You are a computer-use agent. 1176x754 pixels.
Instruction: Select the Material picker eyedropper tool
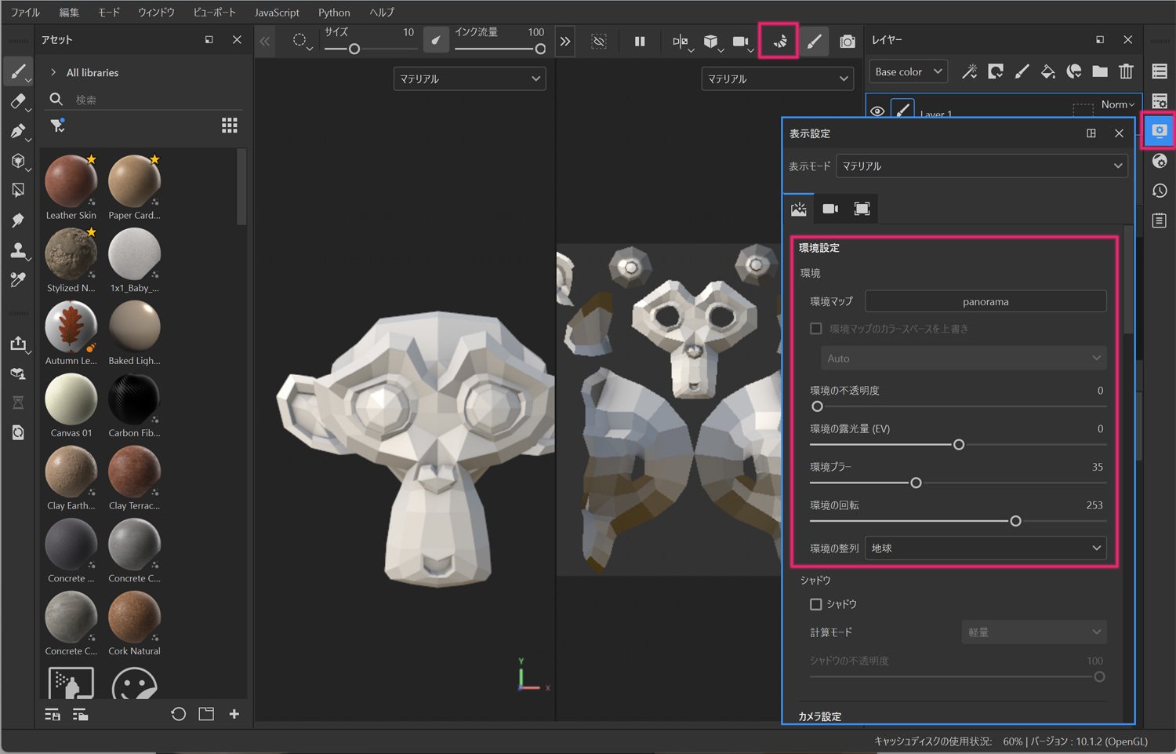pos(17,280)
